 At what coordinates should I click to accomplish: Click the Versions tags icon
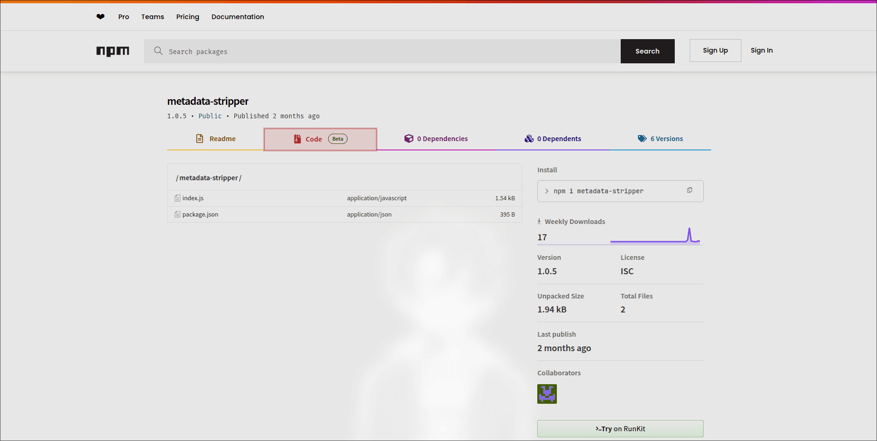tap(642, 139)
